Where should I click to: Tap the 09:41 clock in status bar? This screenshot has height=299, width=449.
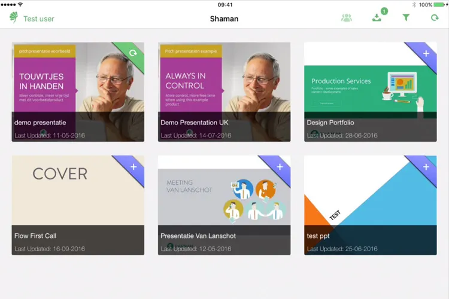click(x=225, y=5)
